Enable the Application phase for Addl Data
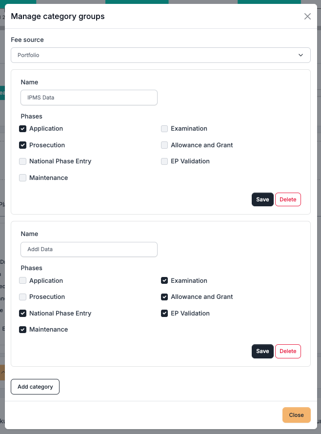This screenshot has height=434, width=321. (x=22, y=280)
